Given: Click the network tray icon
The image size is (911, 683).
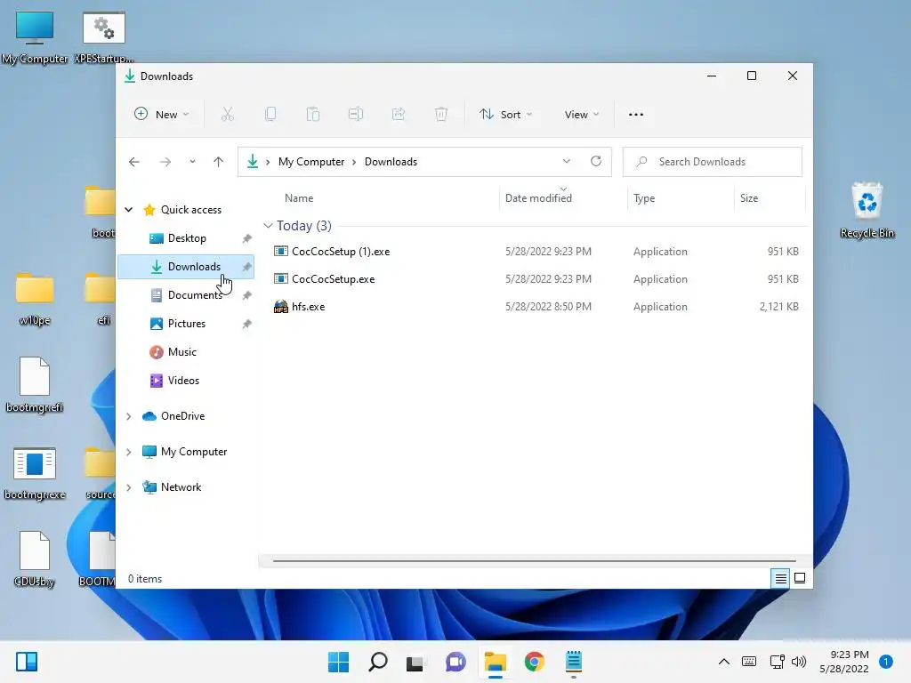Looking at the screenshot, I should pyautogui.click(x=777, y=662).
